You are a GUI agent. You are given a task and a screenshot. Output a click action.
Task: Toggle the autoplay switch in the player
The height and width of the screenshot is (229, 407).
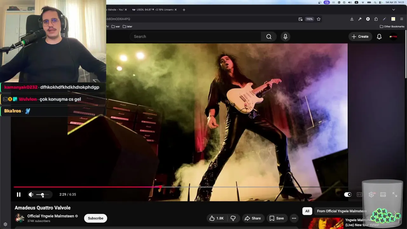[x=348, y=194]
